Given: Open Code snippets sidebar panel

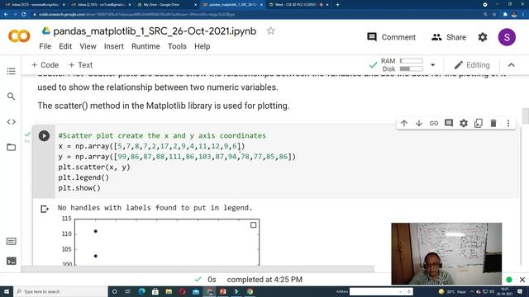Looking at the screenshot, I should [x=11, y=121].
